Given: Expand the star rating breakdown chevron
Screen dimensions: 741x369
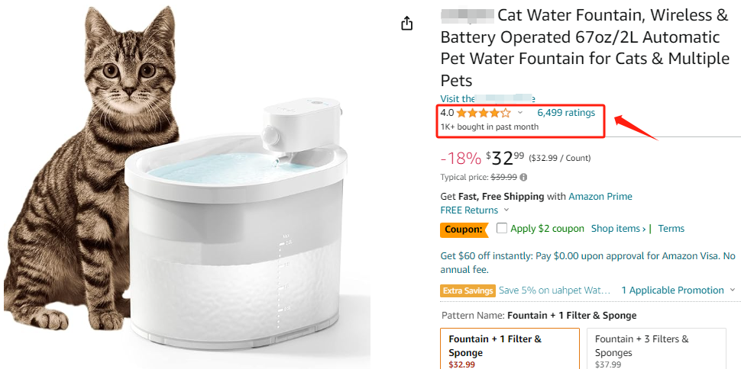Looking at the screenshot, I should pos(519,113).
